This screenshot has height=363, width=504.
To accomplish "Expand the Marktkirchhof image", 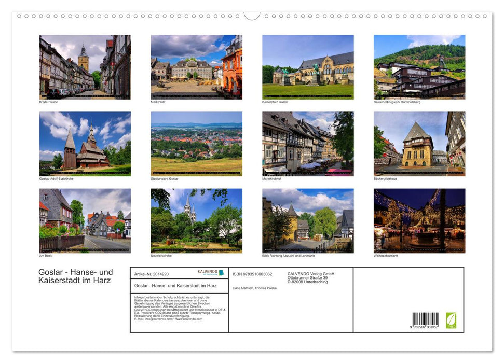I will coord(307,144).
